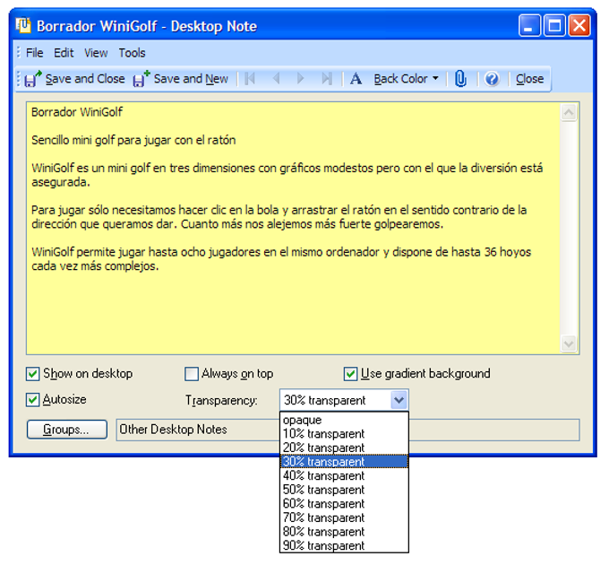Image resolution: width=609 pixels, height=565 pixels.
Task: Collapse the Transparency dropdown arrow
Action: pos(399,400)
